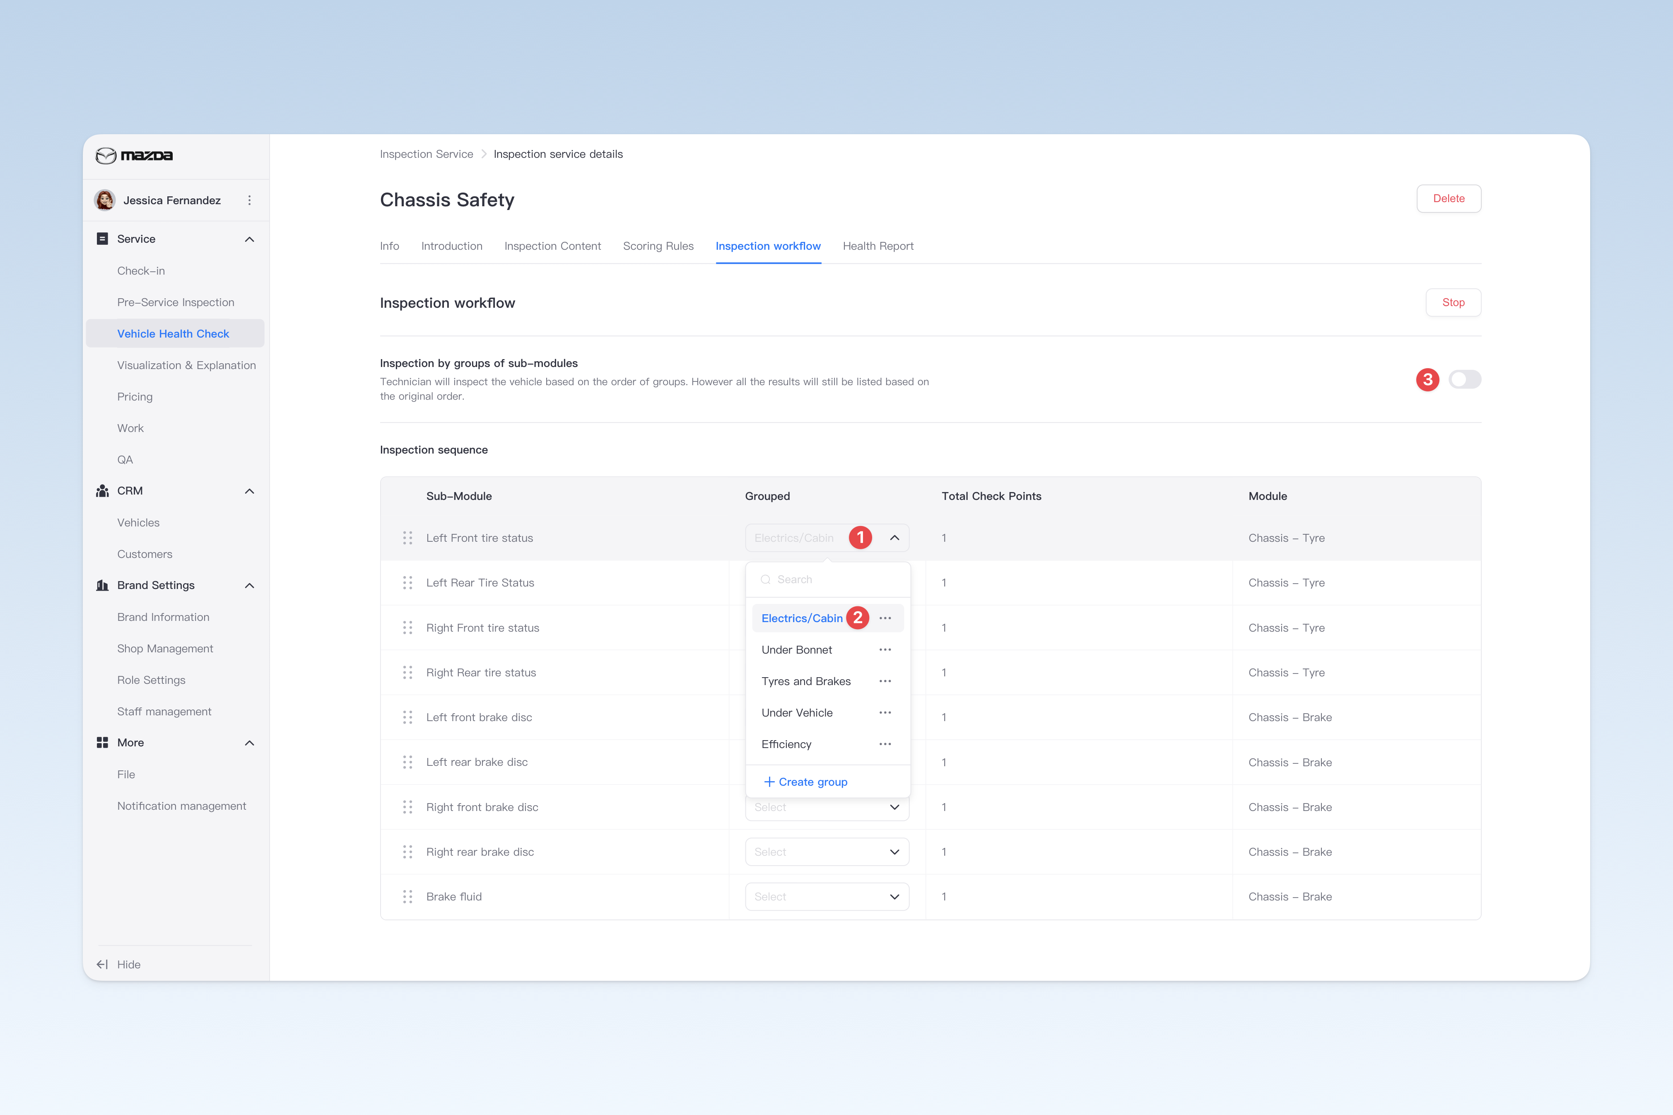
Task: Collapse the More sidebar section
Action: [x=250, y=742]
